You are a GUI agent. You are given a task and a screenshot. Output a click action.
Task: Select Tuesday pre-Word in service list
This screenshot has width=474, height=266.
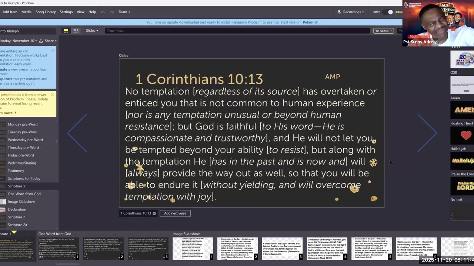point(23,132)
